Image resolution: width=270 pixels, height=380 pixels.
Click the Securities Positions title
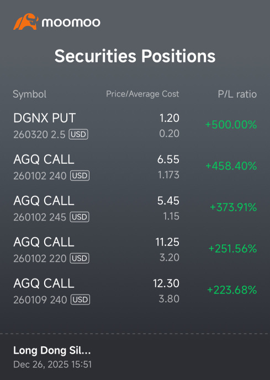[135, 56]
